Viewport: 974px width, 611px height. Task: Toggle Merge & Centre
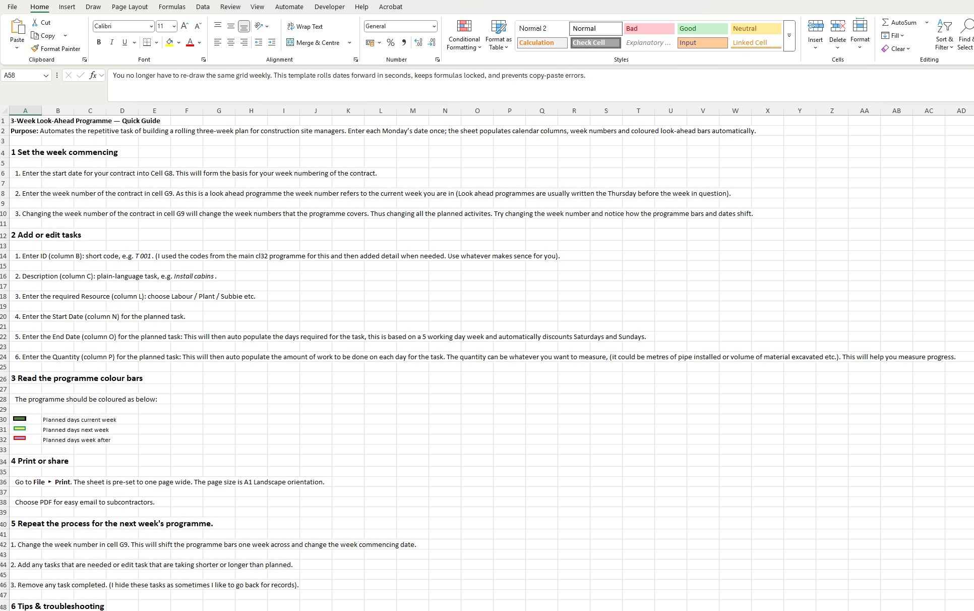tap(313, 42)
